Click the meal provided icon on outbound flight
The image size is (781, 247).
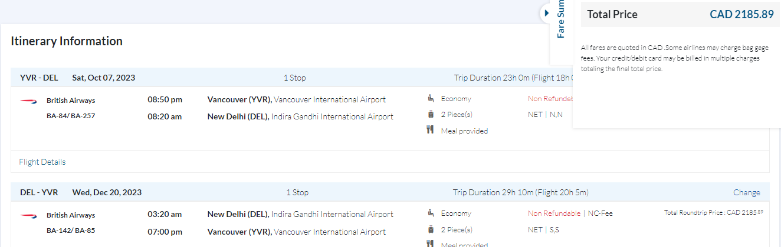pos(431,131)
